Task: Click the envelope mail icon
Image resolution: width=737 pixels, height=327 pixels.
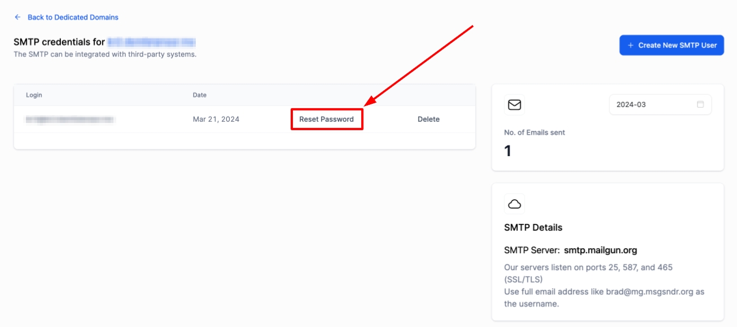Action: pyautogui.click(x=514, y=105)
